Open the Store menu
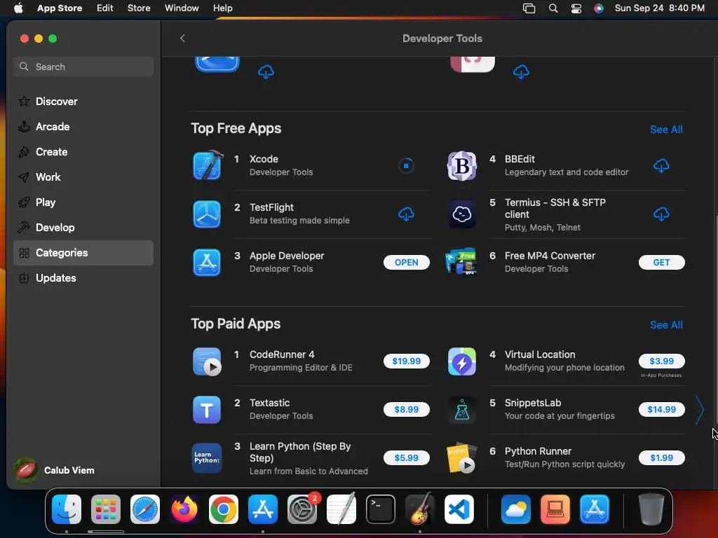Viewport: 718px width, 538px height. pos(139,8)
